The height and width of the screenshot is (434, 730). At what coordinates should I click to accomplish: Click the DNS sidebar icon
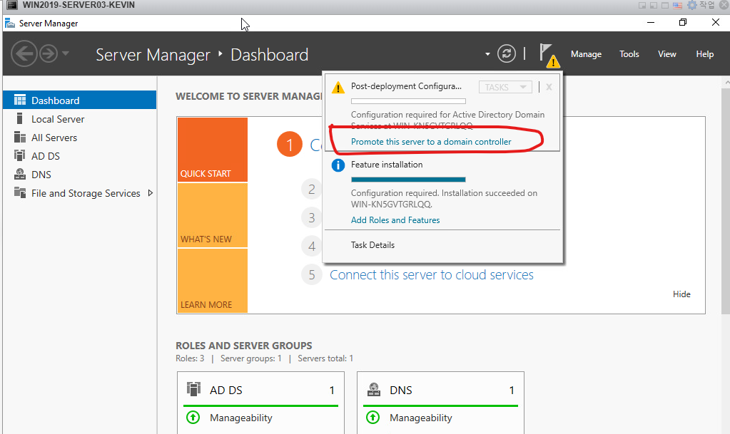point(20,174)
